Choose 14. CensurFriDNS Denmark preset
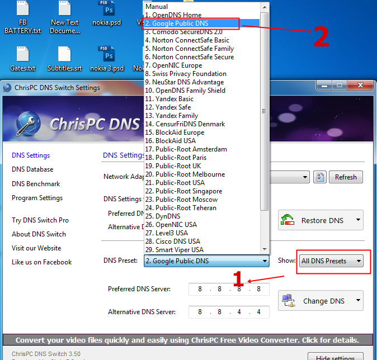The height and width of the screenshot is (360, 377). pyautogui.click(x=202, y=124)
